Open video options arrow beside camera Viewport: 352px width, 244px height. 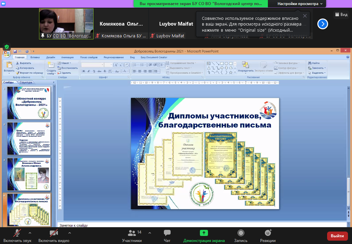pos(66,233)
